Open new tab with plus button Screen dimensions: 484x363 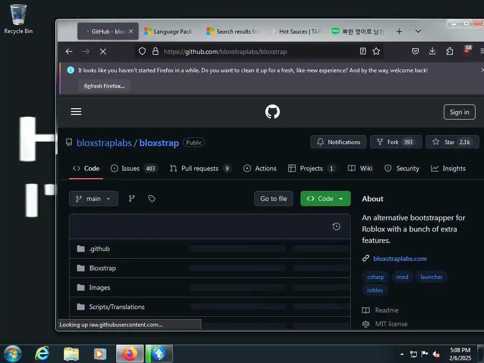pos(399,32)
